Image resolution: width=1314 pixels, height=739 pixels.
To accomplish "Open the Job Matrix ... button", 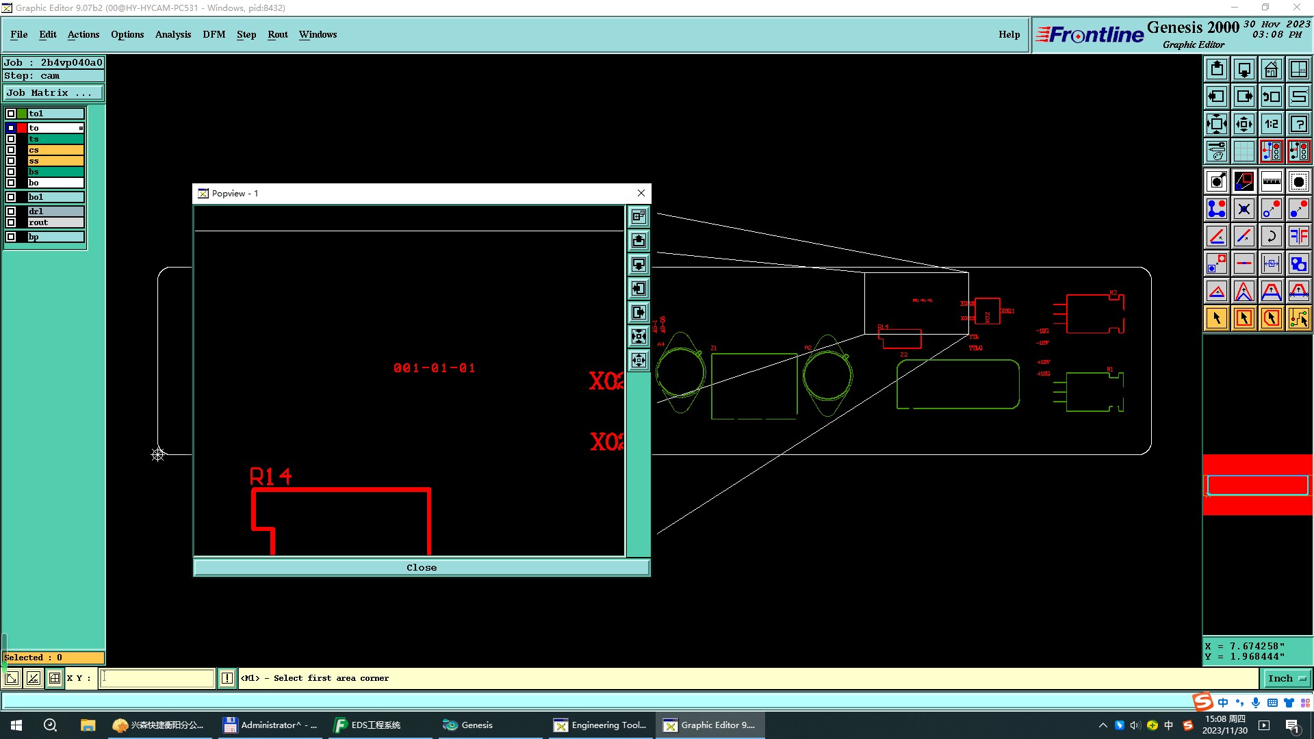I will coord(53,93).
